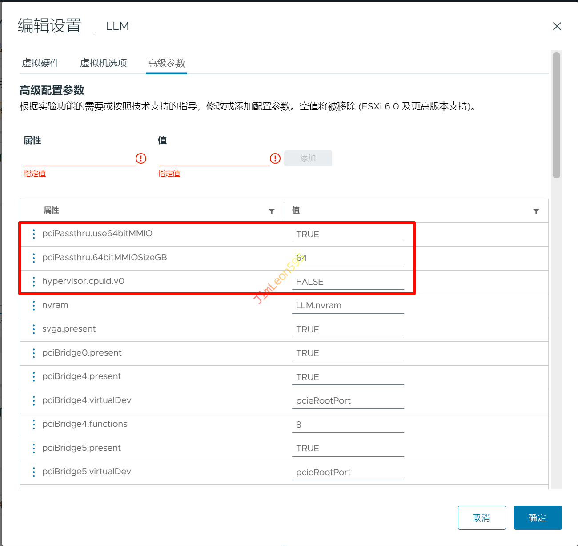Click the 确定 button to confirm
The height and width of the screenshot is (546, 578).
point(538,518)
